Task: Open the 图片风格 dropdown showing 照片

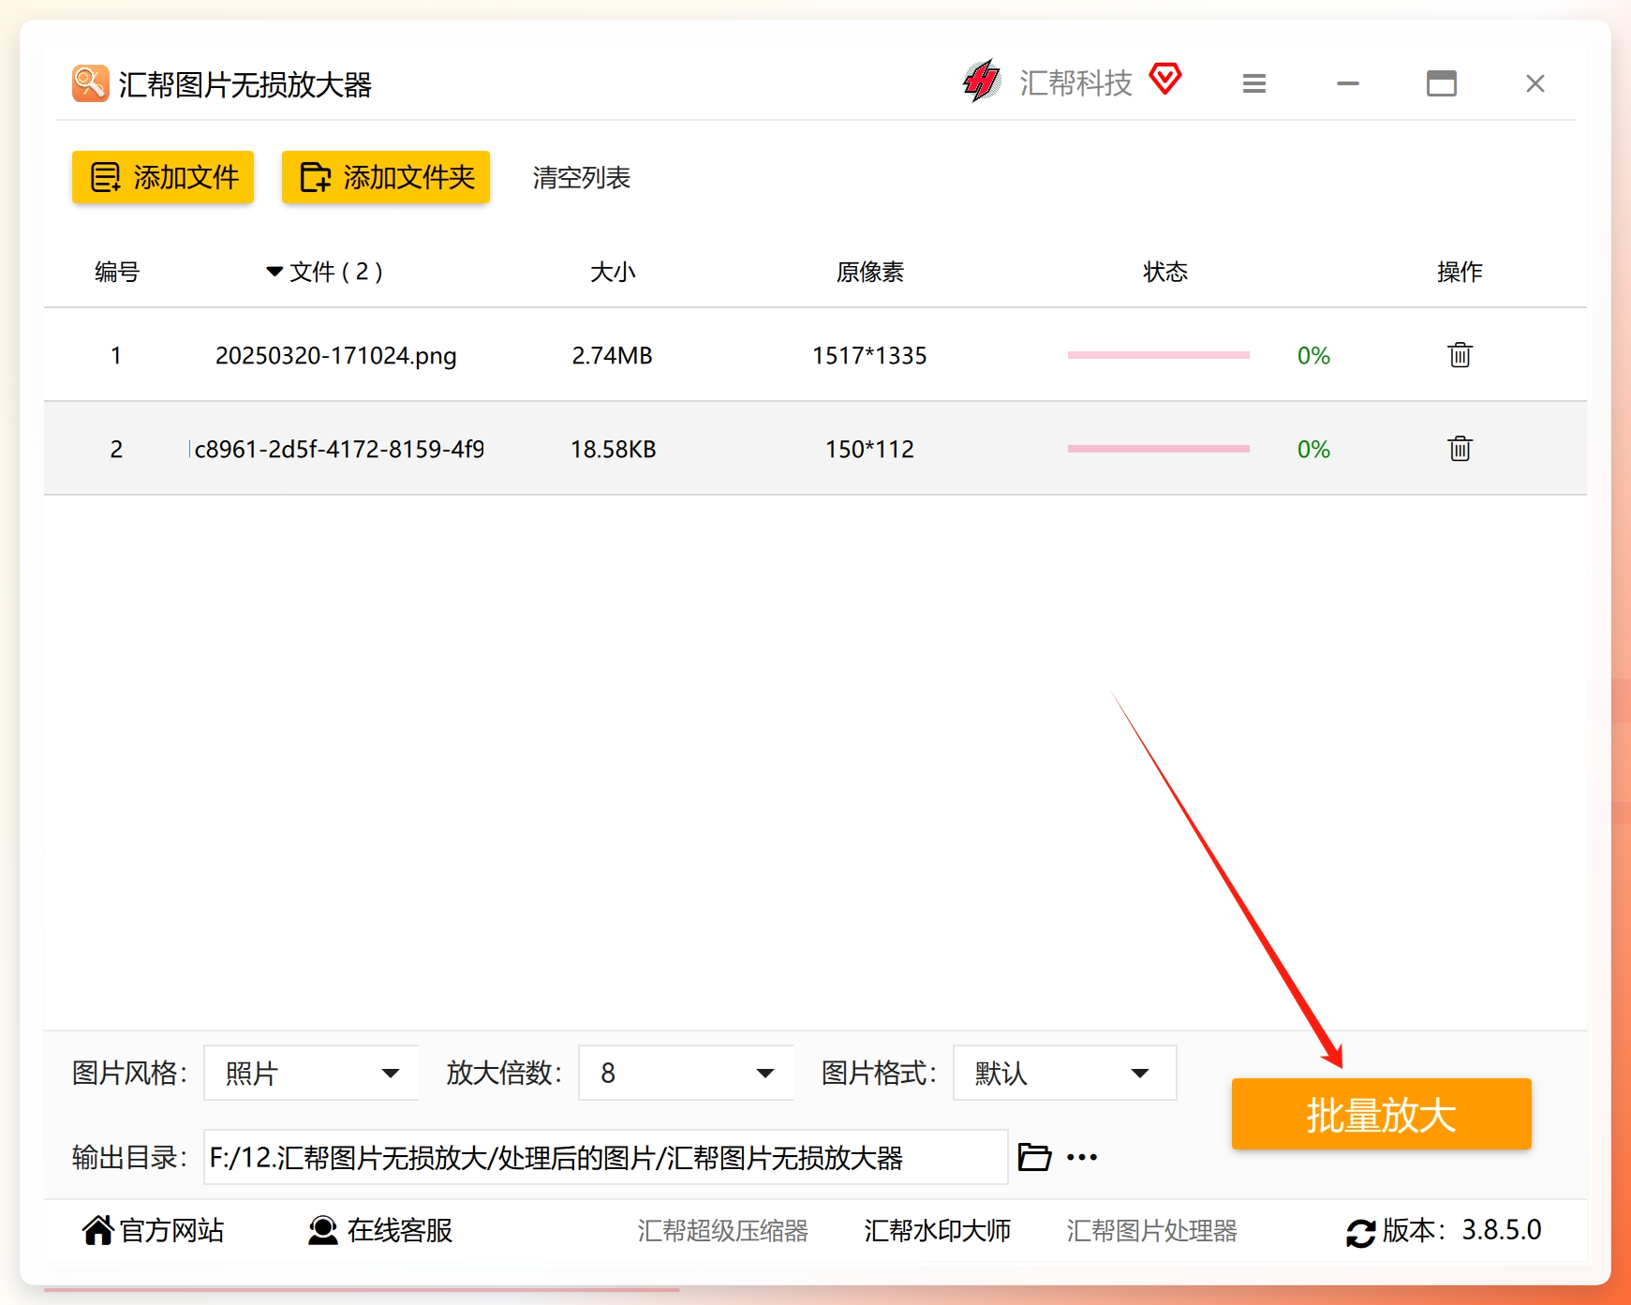Action: point(311,1073)
